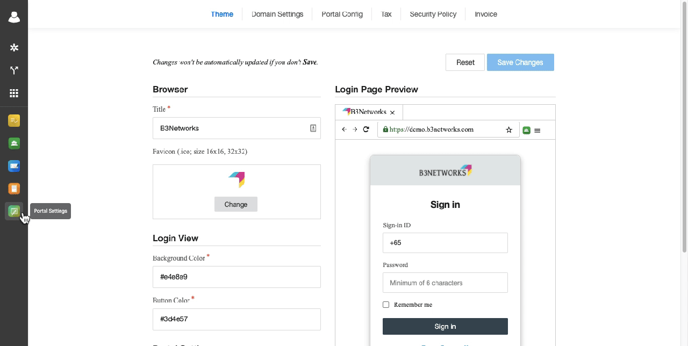Focus the browser Title input field
Image resolution: width=688 pixels, height=346 pixels.
[236, 128]
